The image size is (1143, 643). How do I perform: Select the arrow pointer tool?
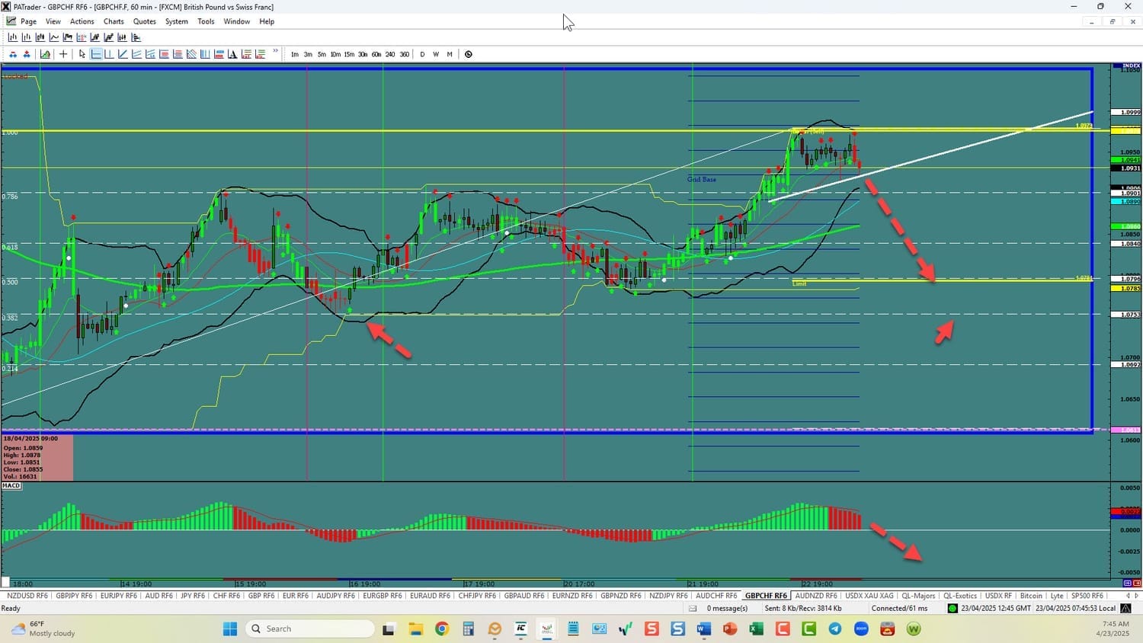[x=82, y=54]
